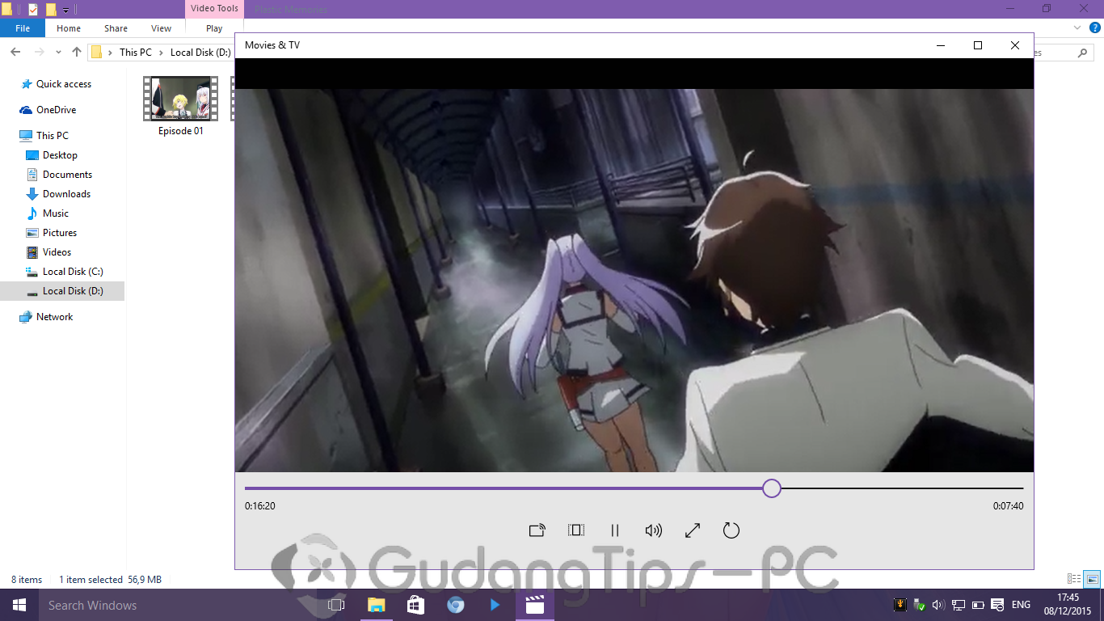The image size is (1104, 621).
Task: Open File Explorer from the taskbar
Action: pyautogui.click(x=376, y=605)
